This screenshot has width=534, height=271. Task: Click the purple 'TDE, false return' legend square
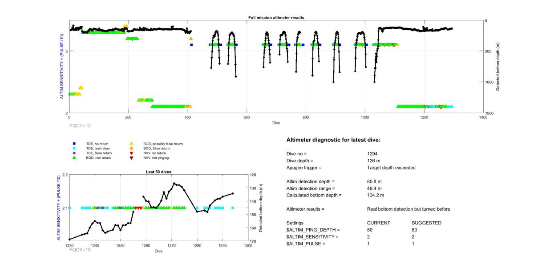point(75,153)
